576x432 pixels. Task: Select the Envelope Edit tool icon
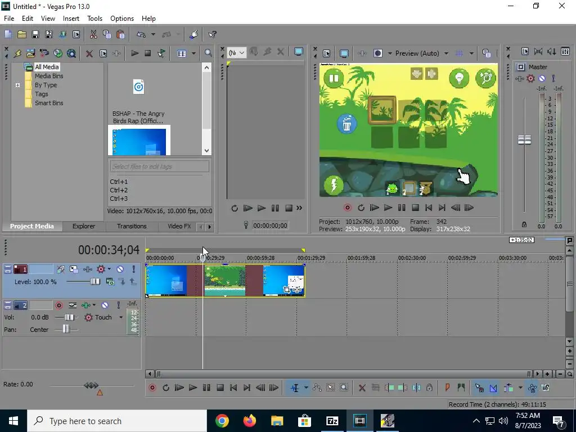(317, 388)
